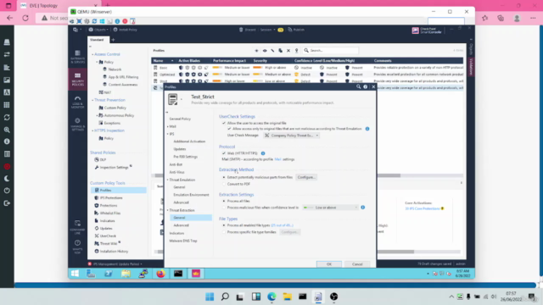Click the edit profile pencil icon
This screenshot has width=543, height=305.
click(272, 51)
